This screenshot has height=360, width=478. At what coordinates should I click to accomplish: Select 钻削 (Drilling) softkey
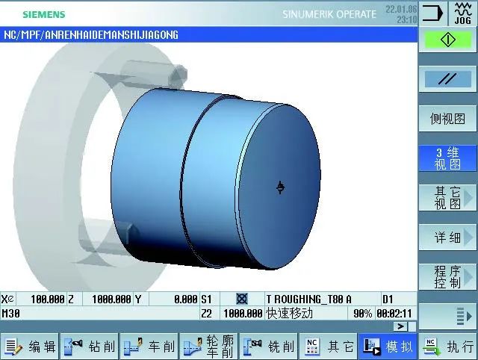[x=89, y=347]
